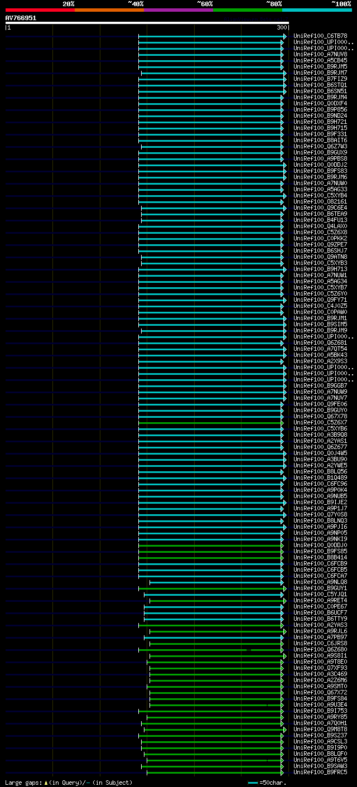Image resolution: width=357 pixels, height=787 pixels.
Task: Select label UniRef100_Q9ATN8
Action: 320,257
